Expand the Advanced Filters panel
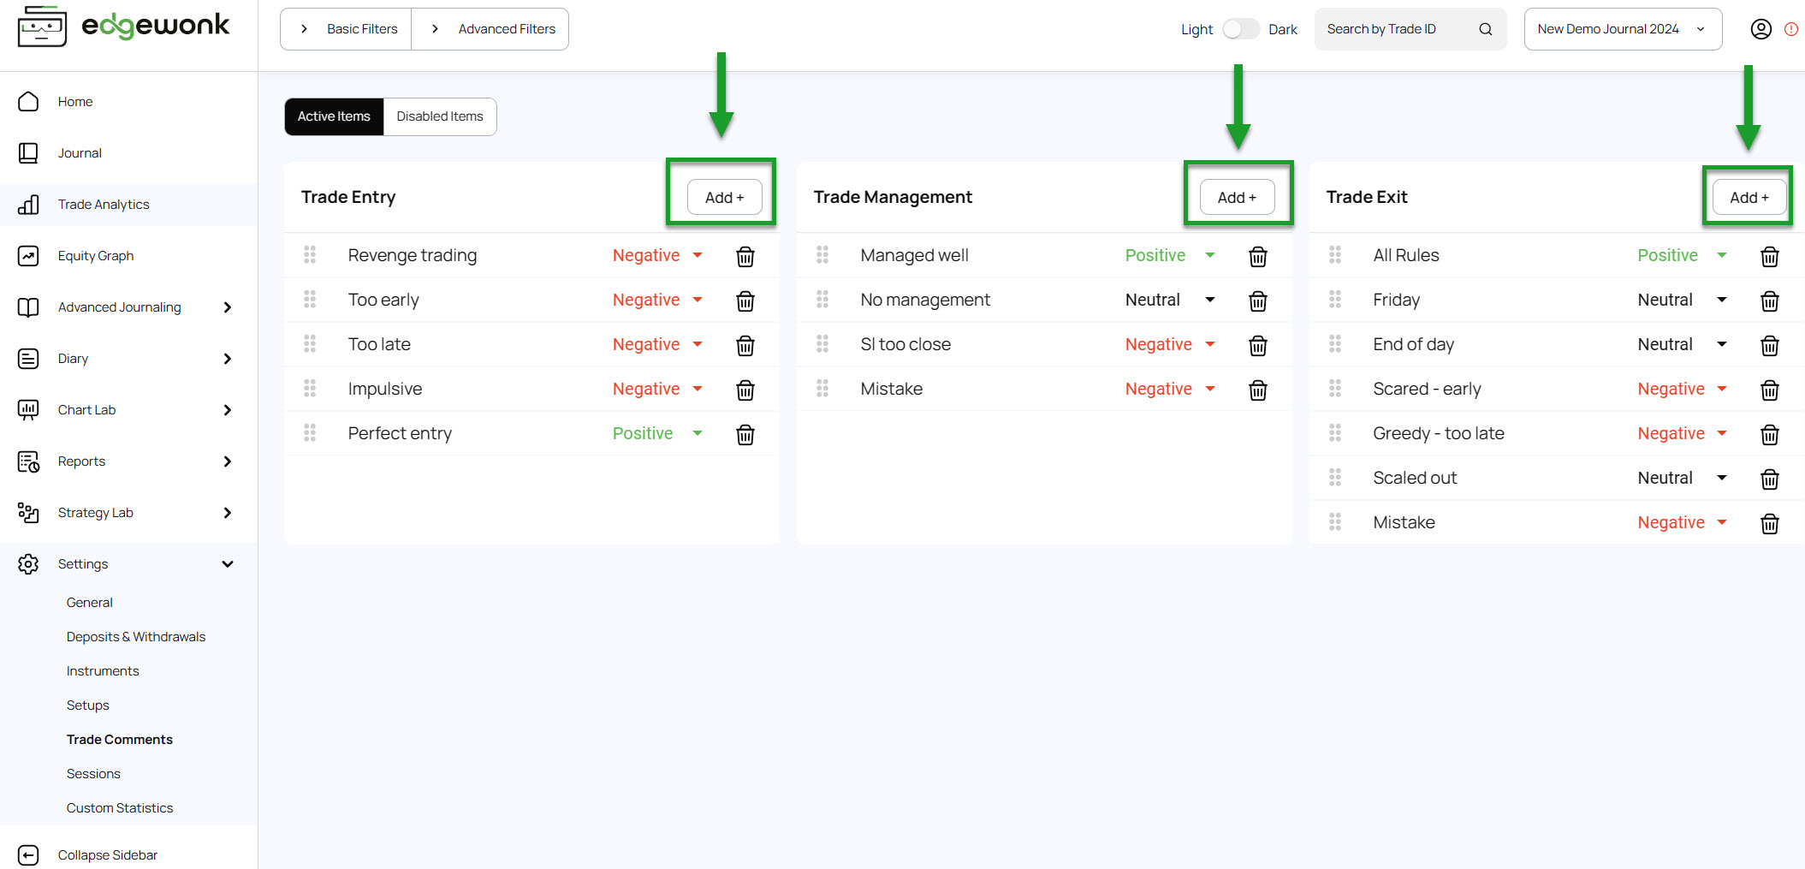Image resolution: width=1805 pixels, height=869 pixels. coord(490,29)
